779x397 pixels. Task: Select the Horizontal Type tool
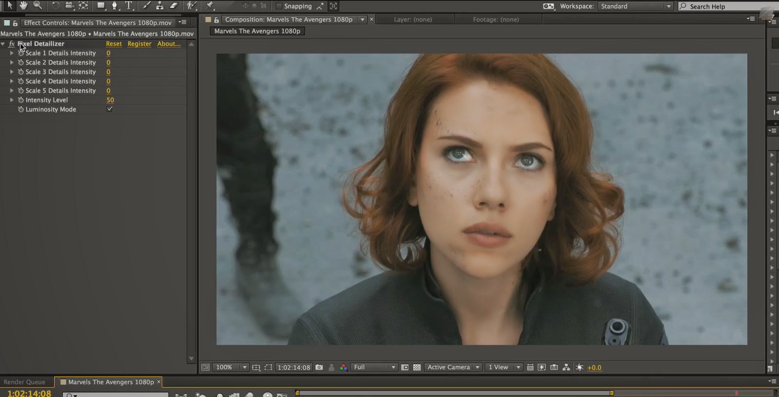(129, 6)
